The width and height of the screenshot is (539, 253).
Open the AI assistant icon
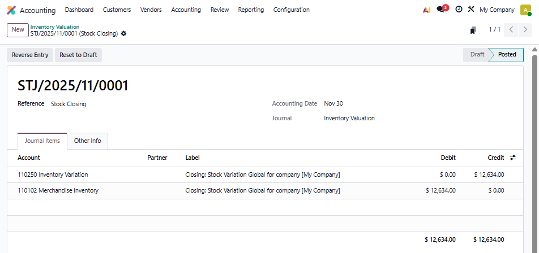(427, 10)
